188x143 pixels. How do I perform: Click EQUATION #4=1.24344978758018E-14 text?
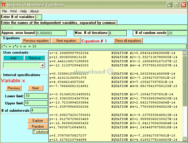coord(144,127)
